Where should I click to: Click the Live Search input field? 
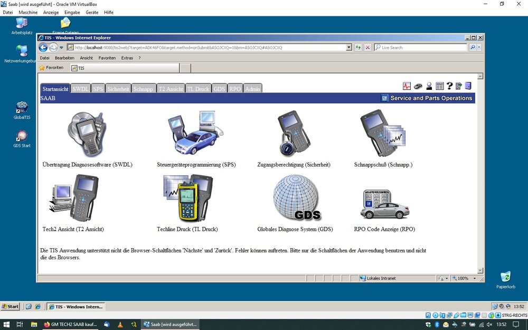click(421, 48)
